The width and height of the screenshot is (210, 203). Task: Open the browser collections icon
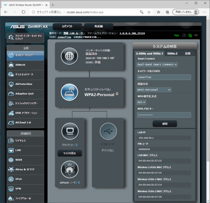[168, 12]
